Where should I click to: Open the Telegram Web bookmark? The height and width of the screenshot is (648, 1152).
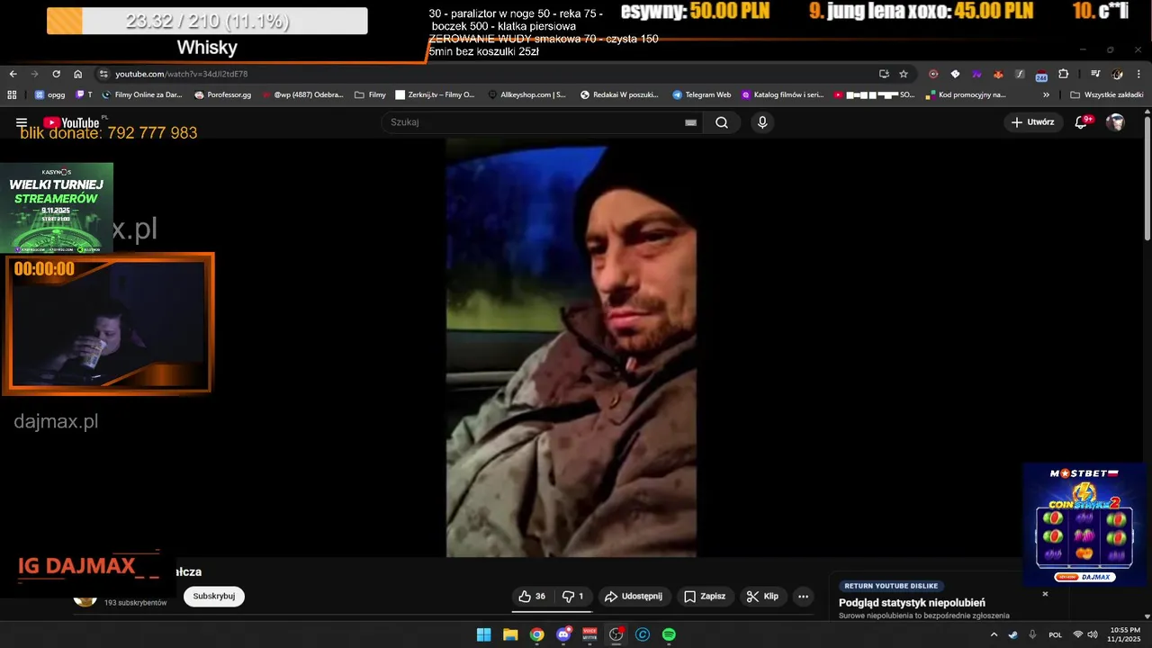coord(701,94)
